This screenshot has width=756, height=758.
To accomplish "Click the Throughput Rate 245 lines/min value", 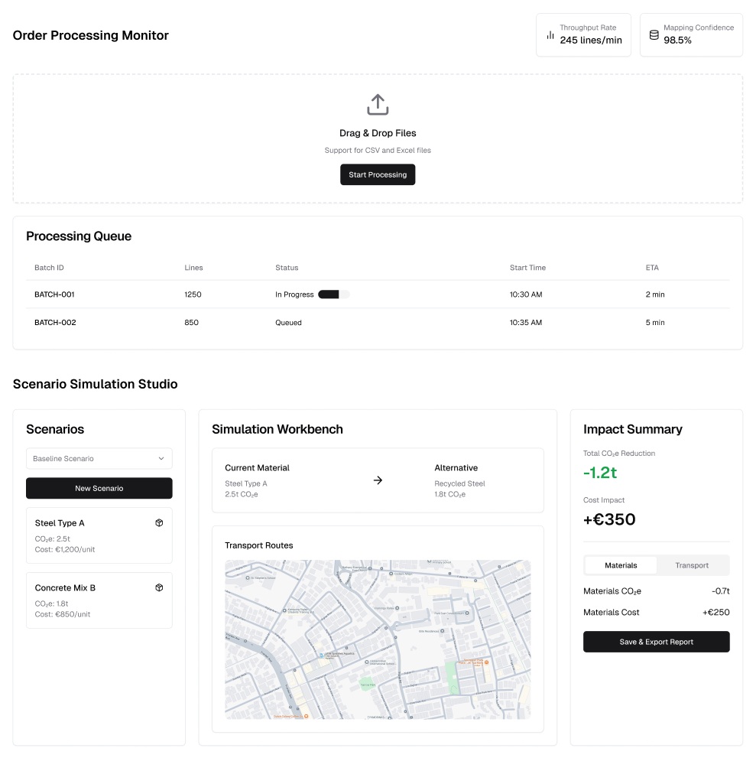I will point(591,40).
